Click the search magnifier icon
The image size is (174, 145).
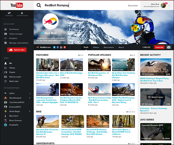tap(39, 5)
